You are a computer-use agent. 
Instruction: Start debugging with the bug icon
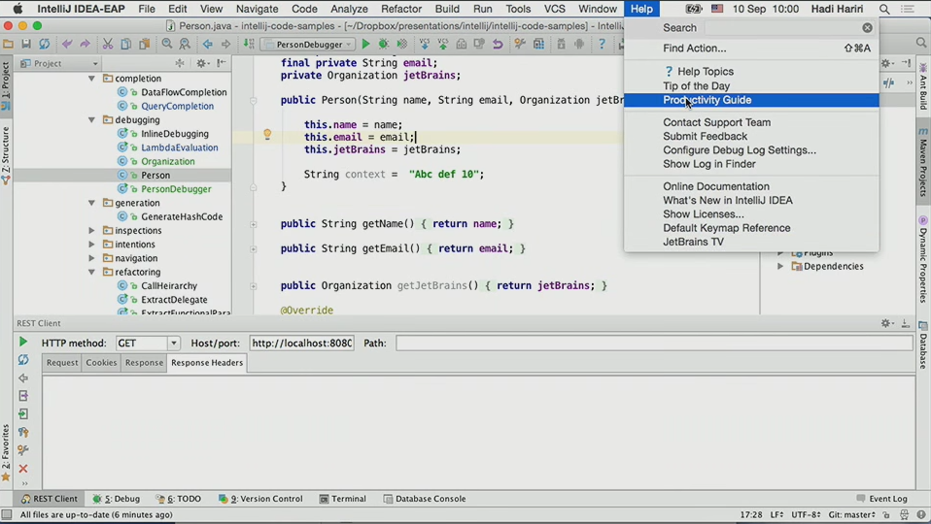(x=384, y=44)
